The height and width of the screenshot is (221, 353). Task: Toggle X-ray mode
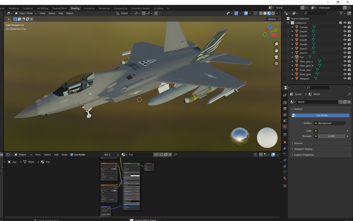255,13
